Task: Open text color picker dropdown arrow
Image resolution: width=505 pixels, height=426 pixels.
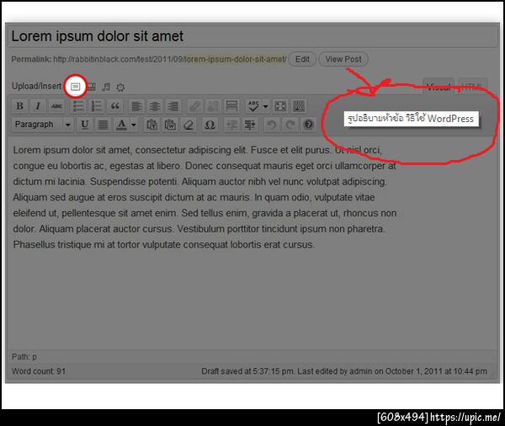Action: coord(133,125)
